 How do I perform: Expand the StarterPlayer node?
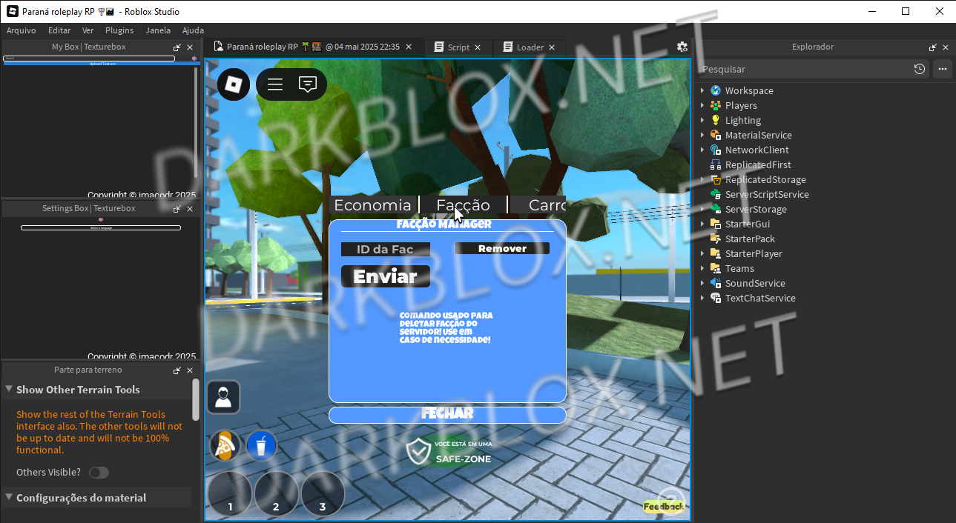pyautogui.click(x=702, y=253)
